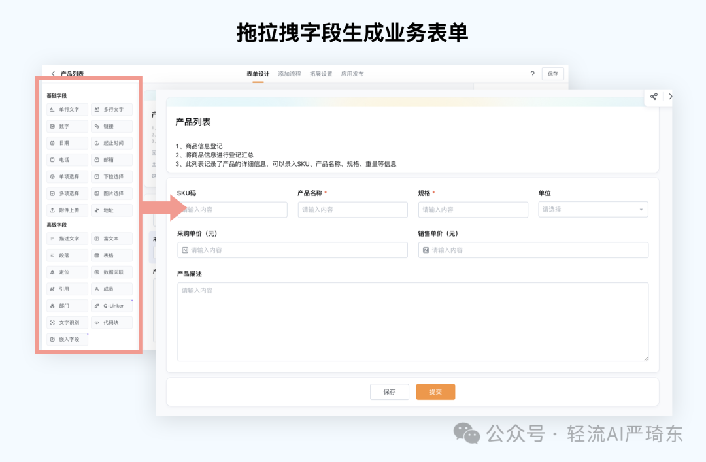The image size is (706, 462).
Task: Click the share icon above the form preview
Action: click(654, 97)
